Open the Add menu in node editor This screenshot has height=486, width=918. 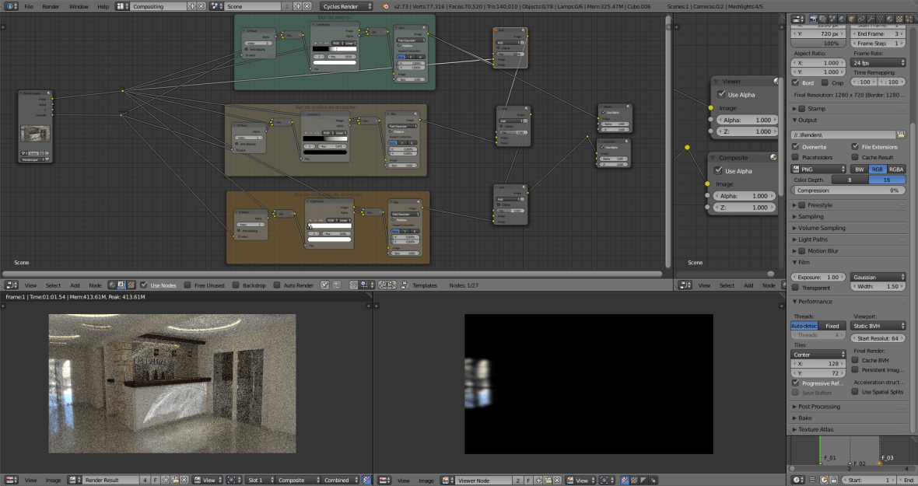pyautogui.click(x=75, y=285)
